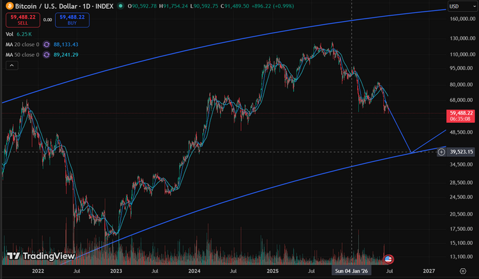Click the 110,000.00 price scale label

click(x=462, y=54)
